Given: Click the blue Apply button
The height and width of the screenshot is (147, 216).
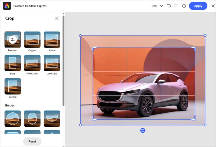Looking at the screenshot, I should coord(198,6).
